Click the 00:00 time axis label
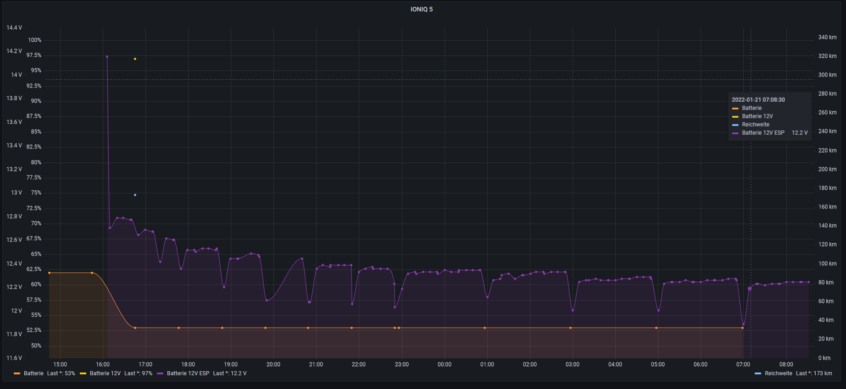 pos(444,365)
